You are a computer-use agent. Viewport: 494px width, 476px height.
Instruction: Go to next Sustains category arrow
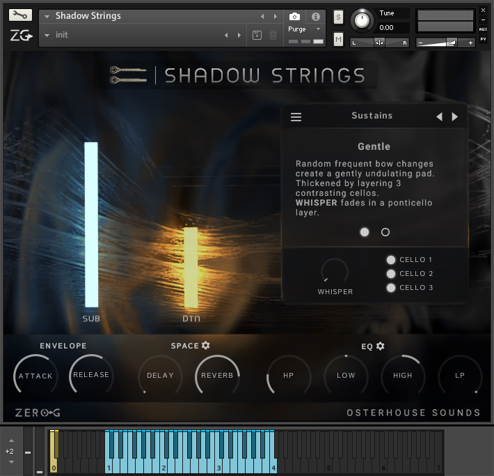(x=455, y=116)
